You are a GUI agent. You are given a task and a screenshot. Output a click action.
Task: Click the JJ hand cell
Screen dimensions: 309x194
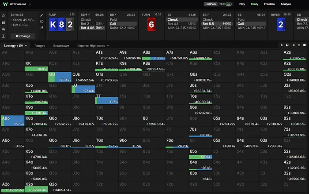point(83,88)
